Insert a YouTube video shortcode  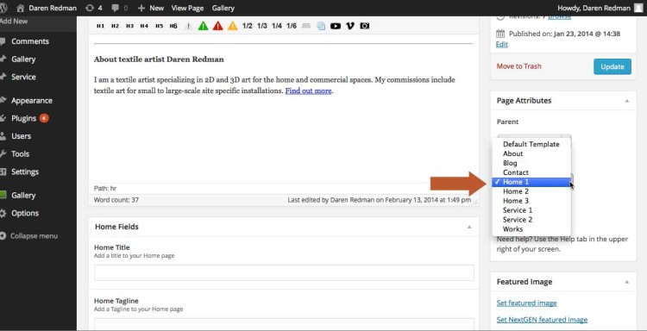click(336, 26)
